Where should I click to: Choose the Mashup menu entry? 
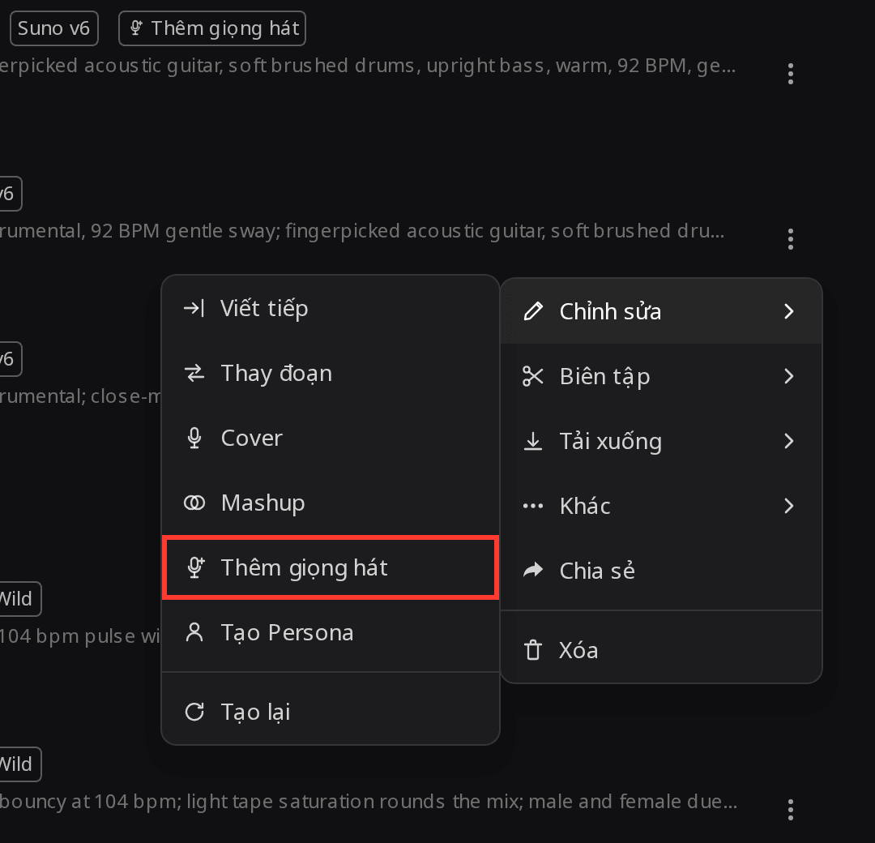click(x=331, y=503)
